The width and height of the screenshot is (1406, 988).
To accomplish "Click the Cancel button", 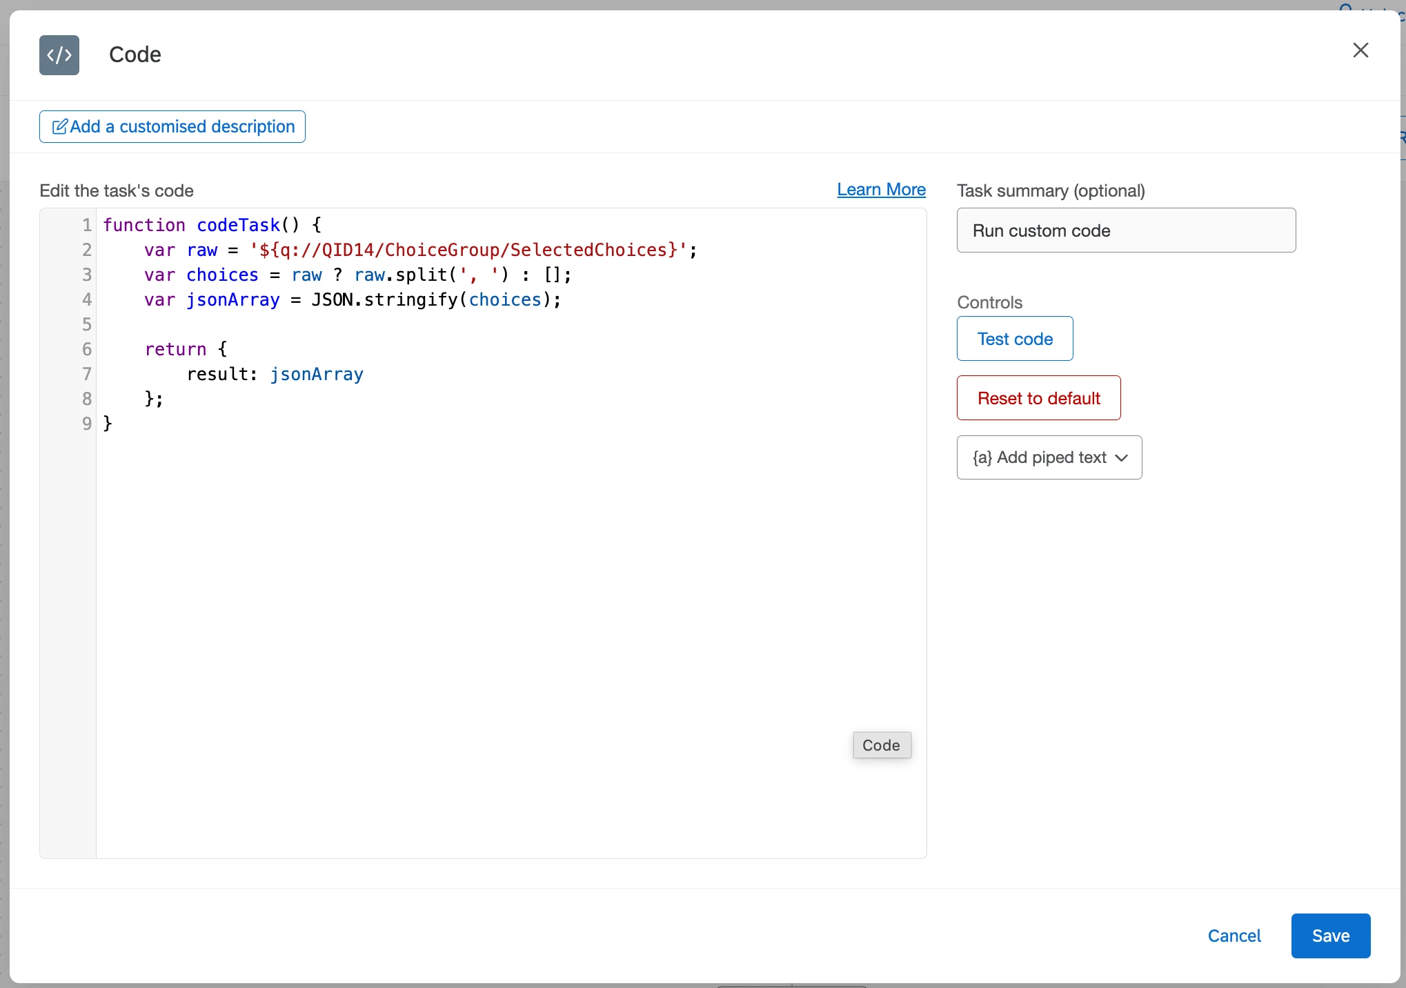I will coord(1234,936).
